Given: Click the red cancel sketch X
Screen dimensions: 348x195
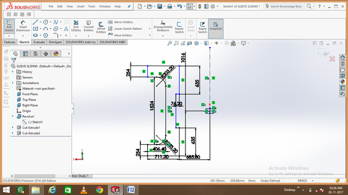Looking at the screenshot, I should tap(332, 59).
